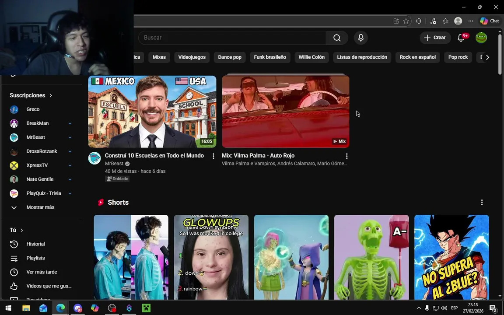Open MrBeast channel in the subscriptions list
This screenshot has height=315, width=504.
pos(42,137)
